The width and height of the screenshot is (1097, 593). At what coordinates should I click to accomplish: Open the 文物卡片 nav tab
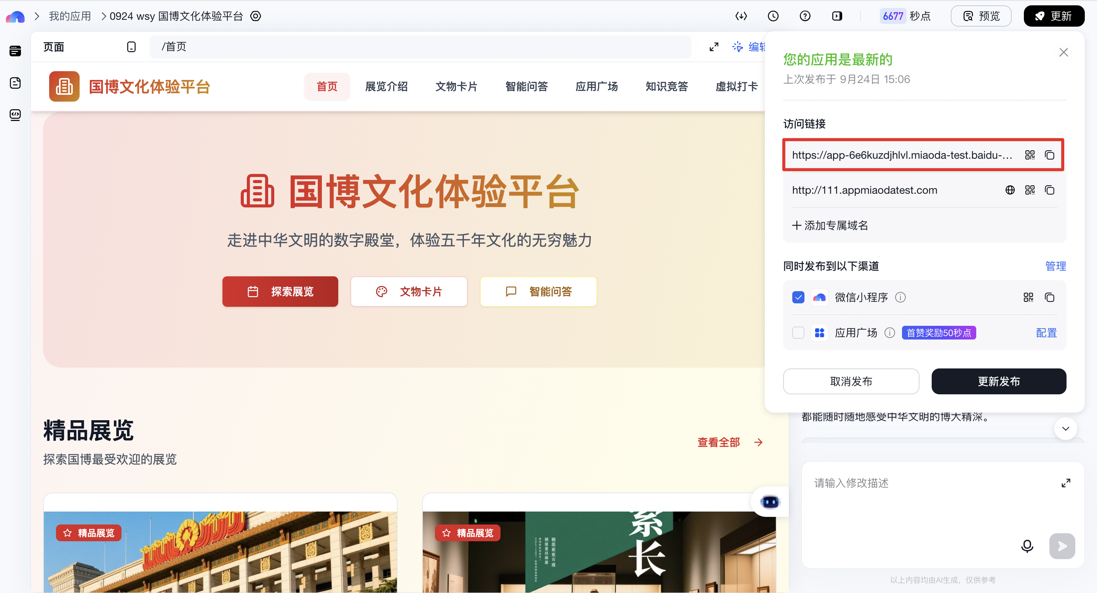[457, 86]
